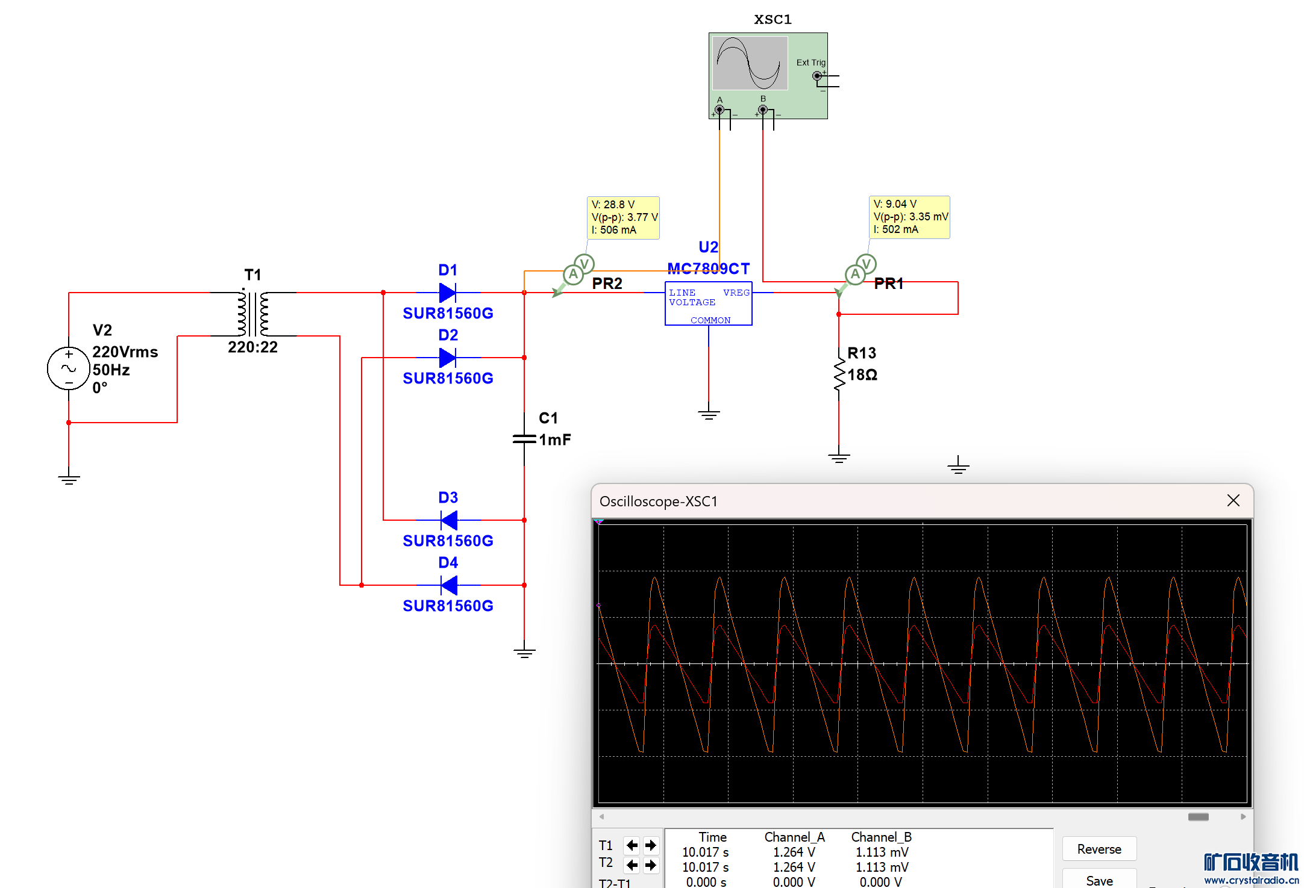Viewport: 1304px width, 888px height.
Task: Click the T1 cursor row label
Action: (x=606, y=845)
